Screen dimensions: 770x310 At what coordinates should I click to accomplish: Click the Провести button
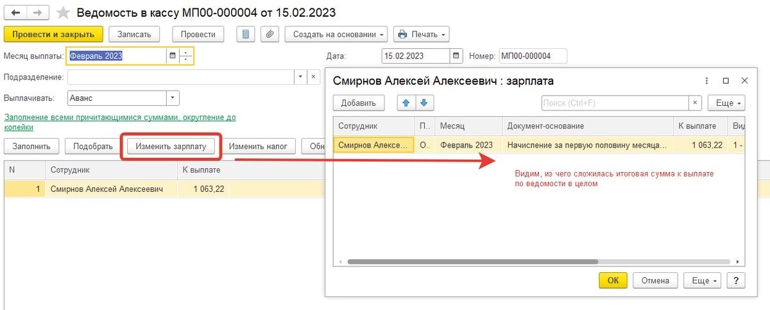198,34
